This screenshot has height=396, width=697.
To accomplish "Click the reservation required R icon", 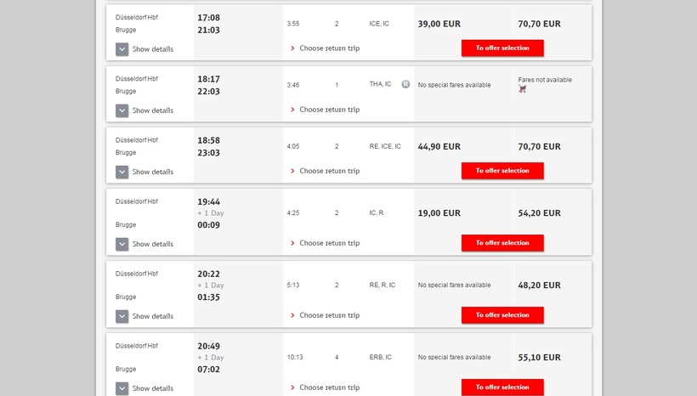I will (x=406, y=84).
